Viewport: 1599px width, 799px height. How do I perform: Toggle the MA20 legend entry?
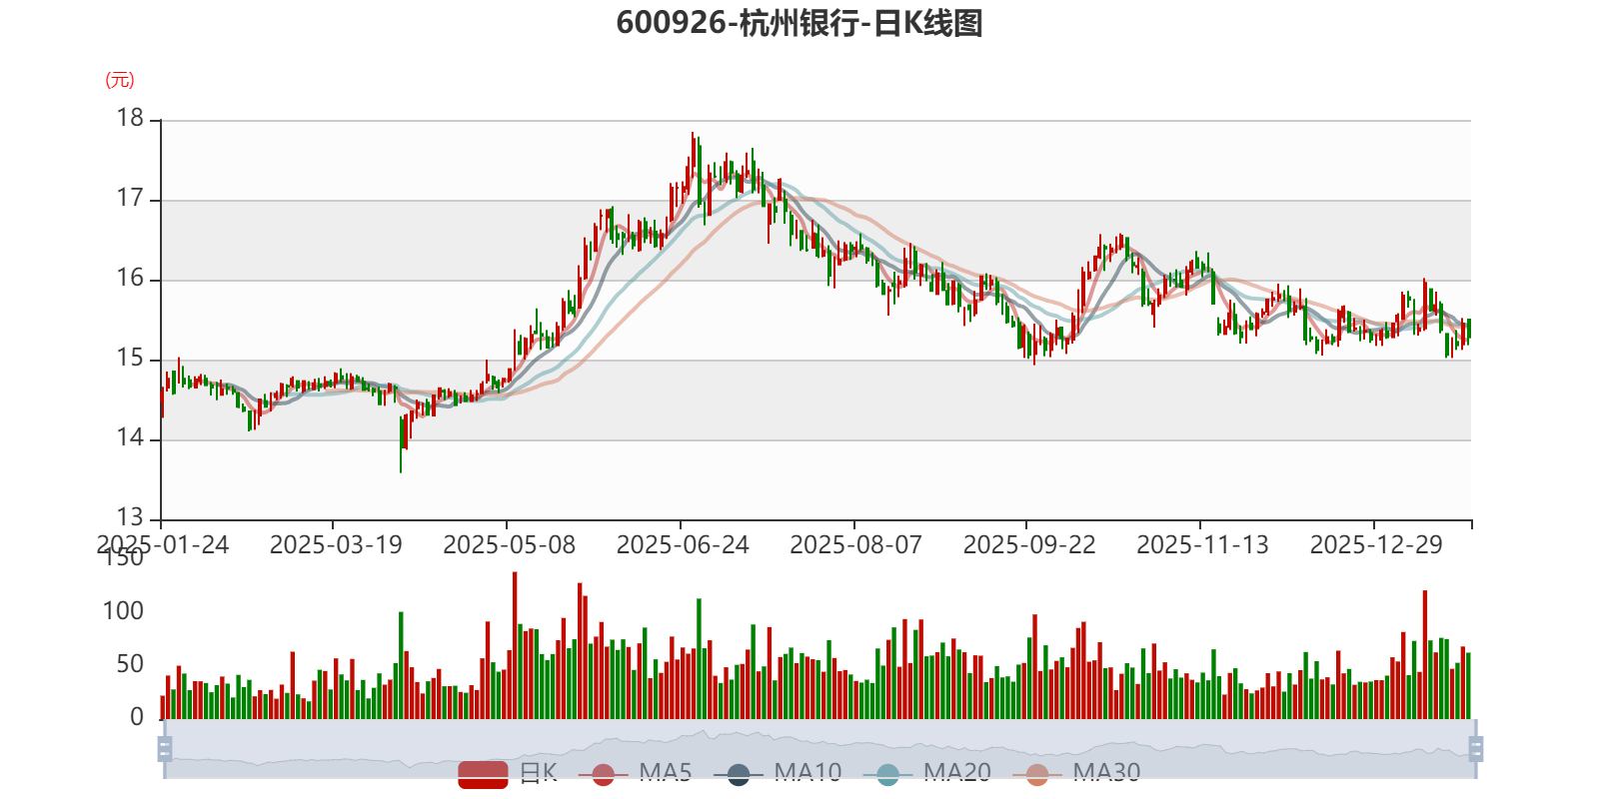(x=926, y=773)
